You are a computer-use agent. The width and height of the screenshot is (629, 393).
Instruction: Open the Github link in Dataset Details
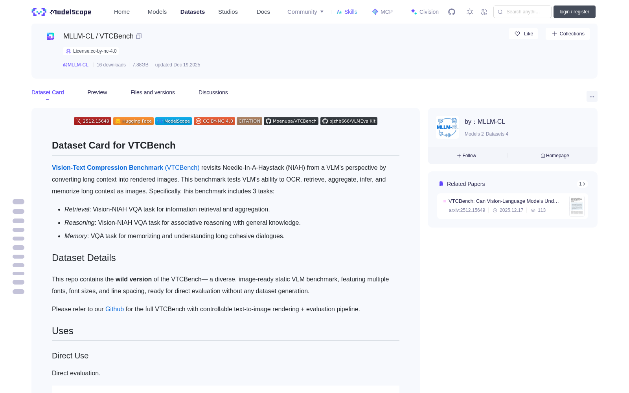click(x=114, y=309)
